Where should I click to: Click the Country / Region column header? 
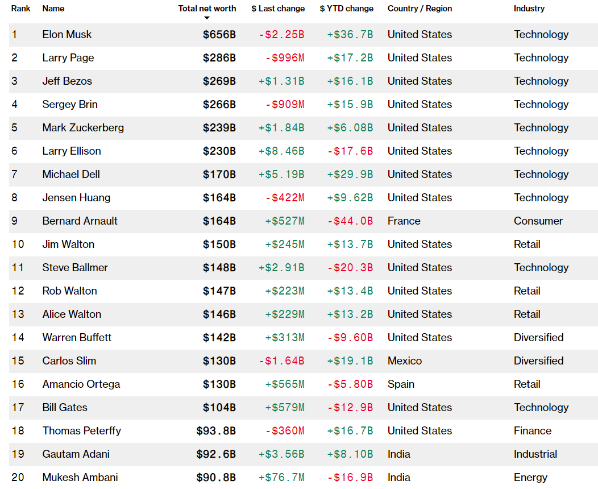point(420,9)
